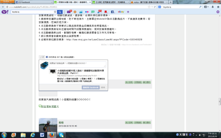The width and height of the screenshot is (221, 138).
Task: Open the law.moj.gov.tw tax rate link
Action: point(104,40)
